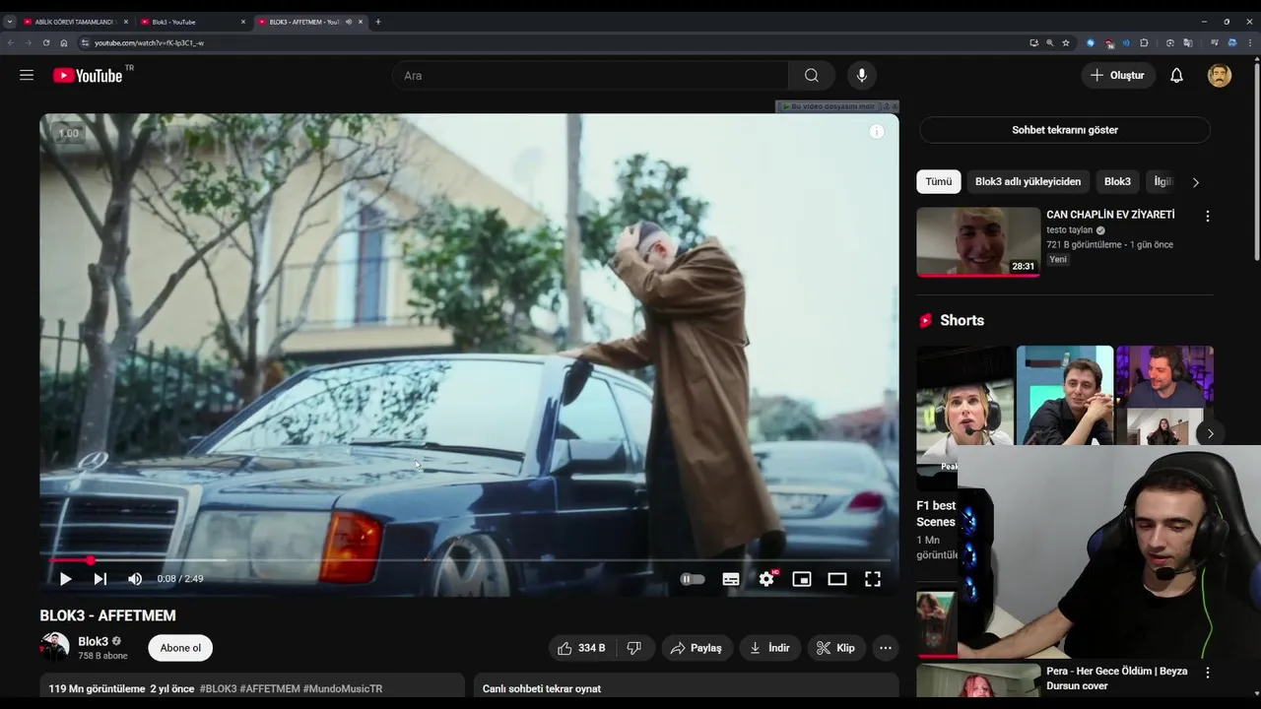Replay live chat via Canlı sohbeti tekrar oynat
This screenshot has height=709, width=1261.
[542, 689]
